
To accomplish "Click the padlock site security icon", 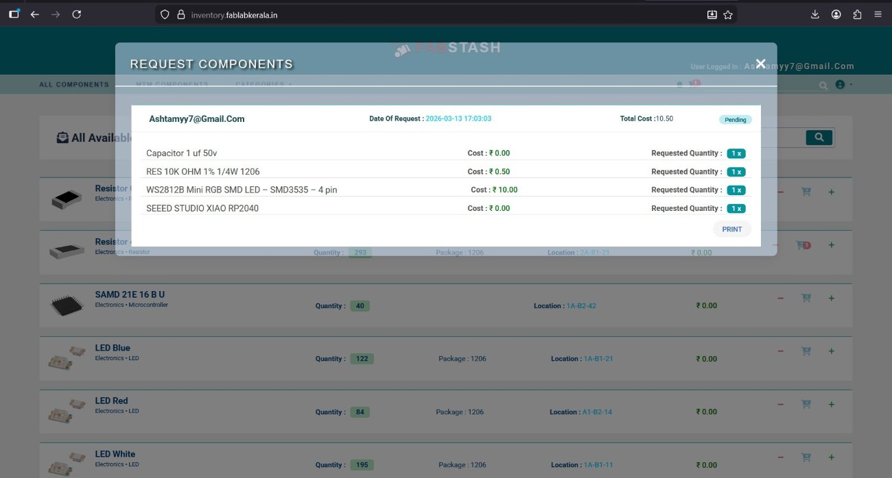I will [x=181, y=14].
